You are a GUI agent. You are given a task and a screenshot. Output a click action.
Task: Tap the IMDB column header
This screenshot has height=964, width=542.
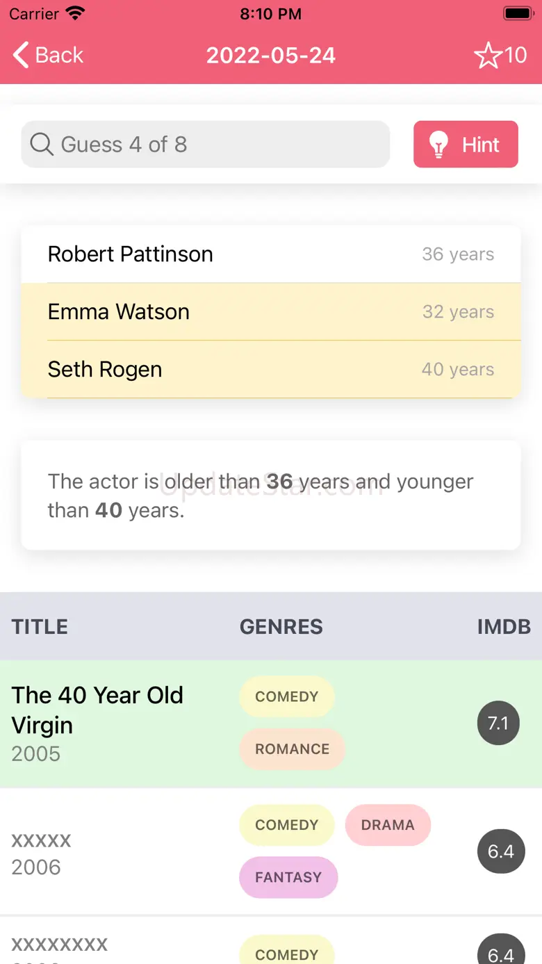[504, 626]
